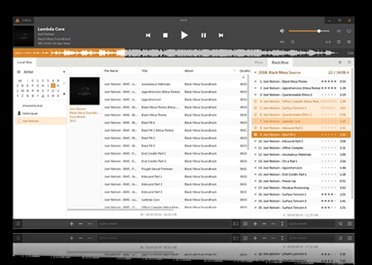Image resolution: width=372 pixels, height=265 pixels.
Task: Toggle checkbox for 8. Inbound Part 1 track
Action: (x=255, y=128)
